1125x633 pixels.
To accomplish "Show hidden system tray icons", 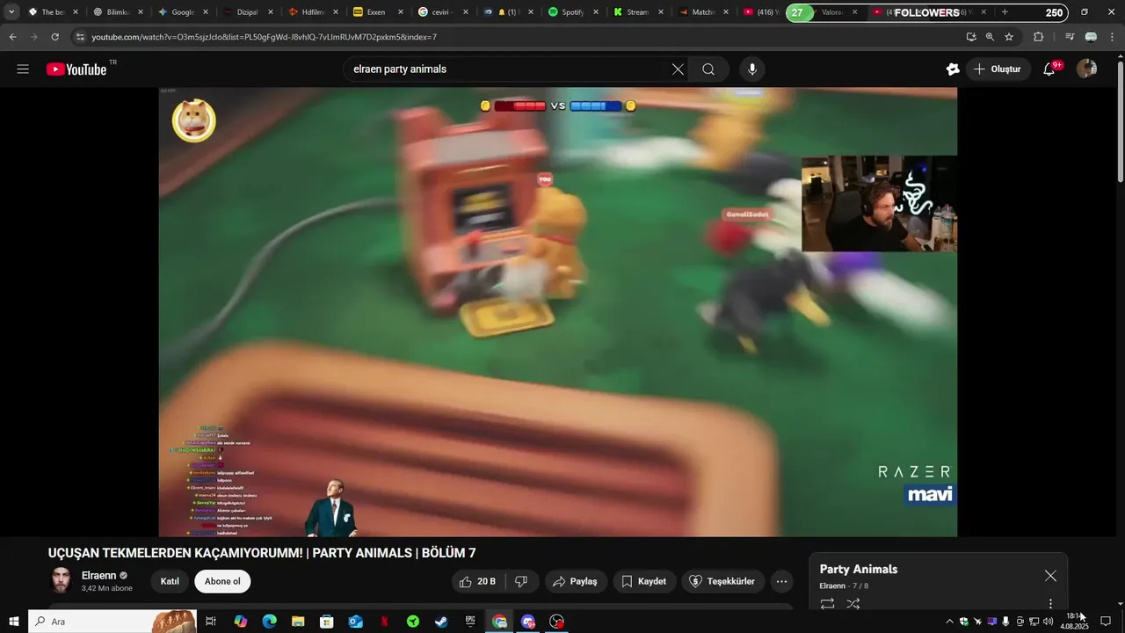I will [x=949, y=622].
